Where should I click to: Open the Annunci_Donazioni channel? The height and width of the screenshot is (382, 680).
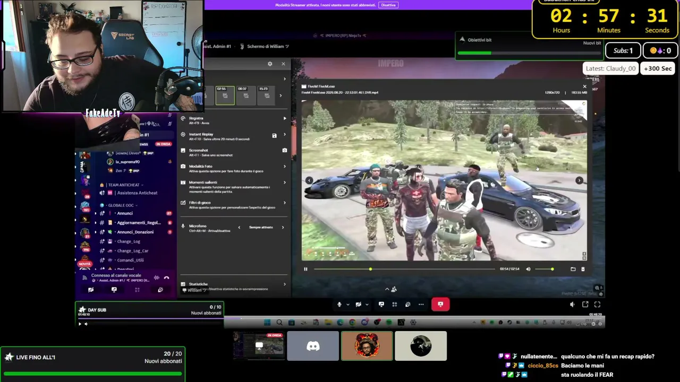(135, 232)
